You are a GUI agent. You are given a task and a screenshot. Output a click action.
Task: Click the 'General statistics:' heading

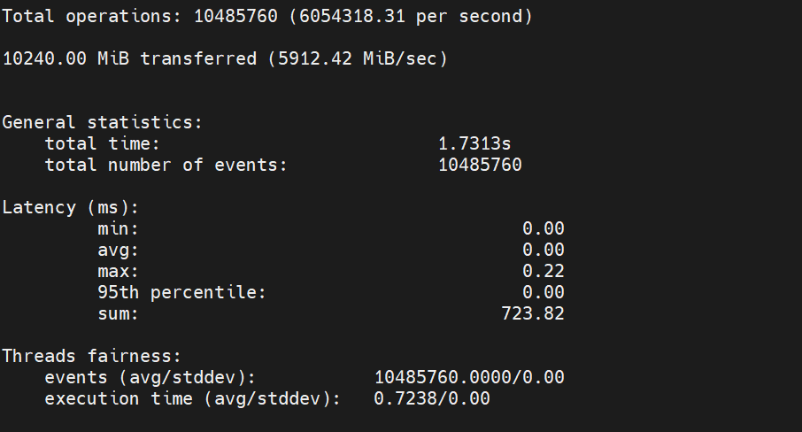(x=103, y=123)
